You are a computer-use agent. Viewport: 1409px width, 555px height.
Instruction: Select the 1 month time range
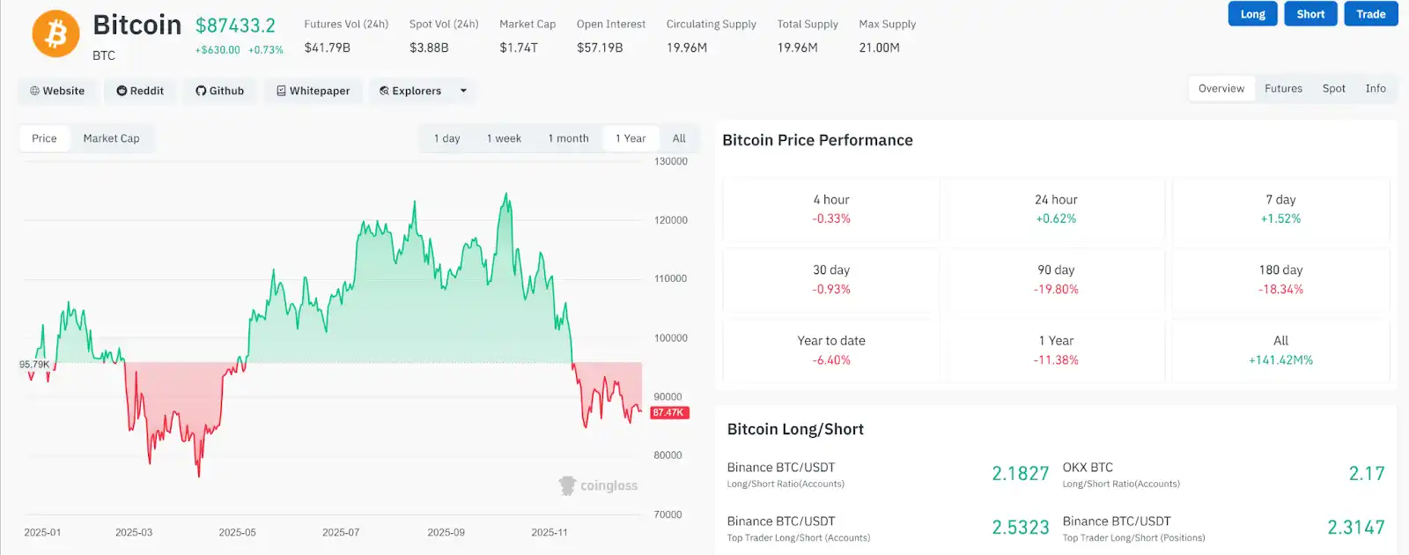pyautogui.click(x=568, y=138)
